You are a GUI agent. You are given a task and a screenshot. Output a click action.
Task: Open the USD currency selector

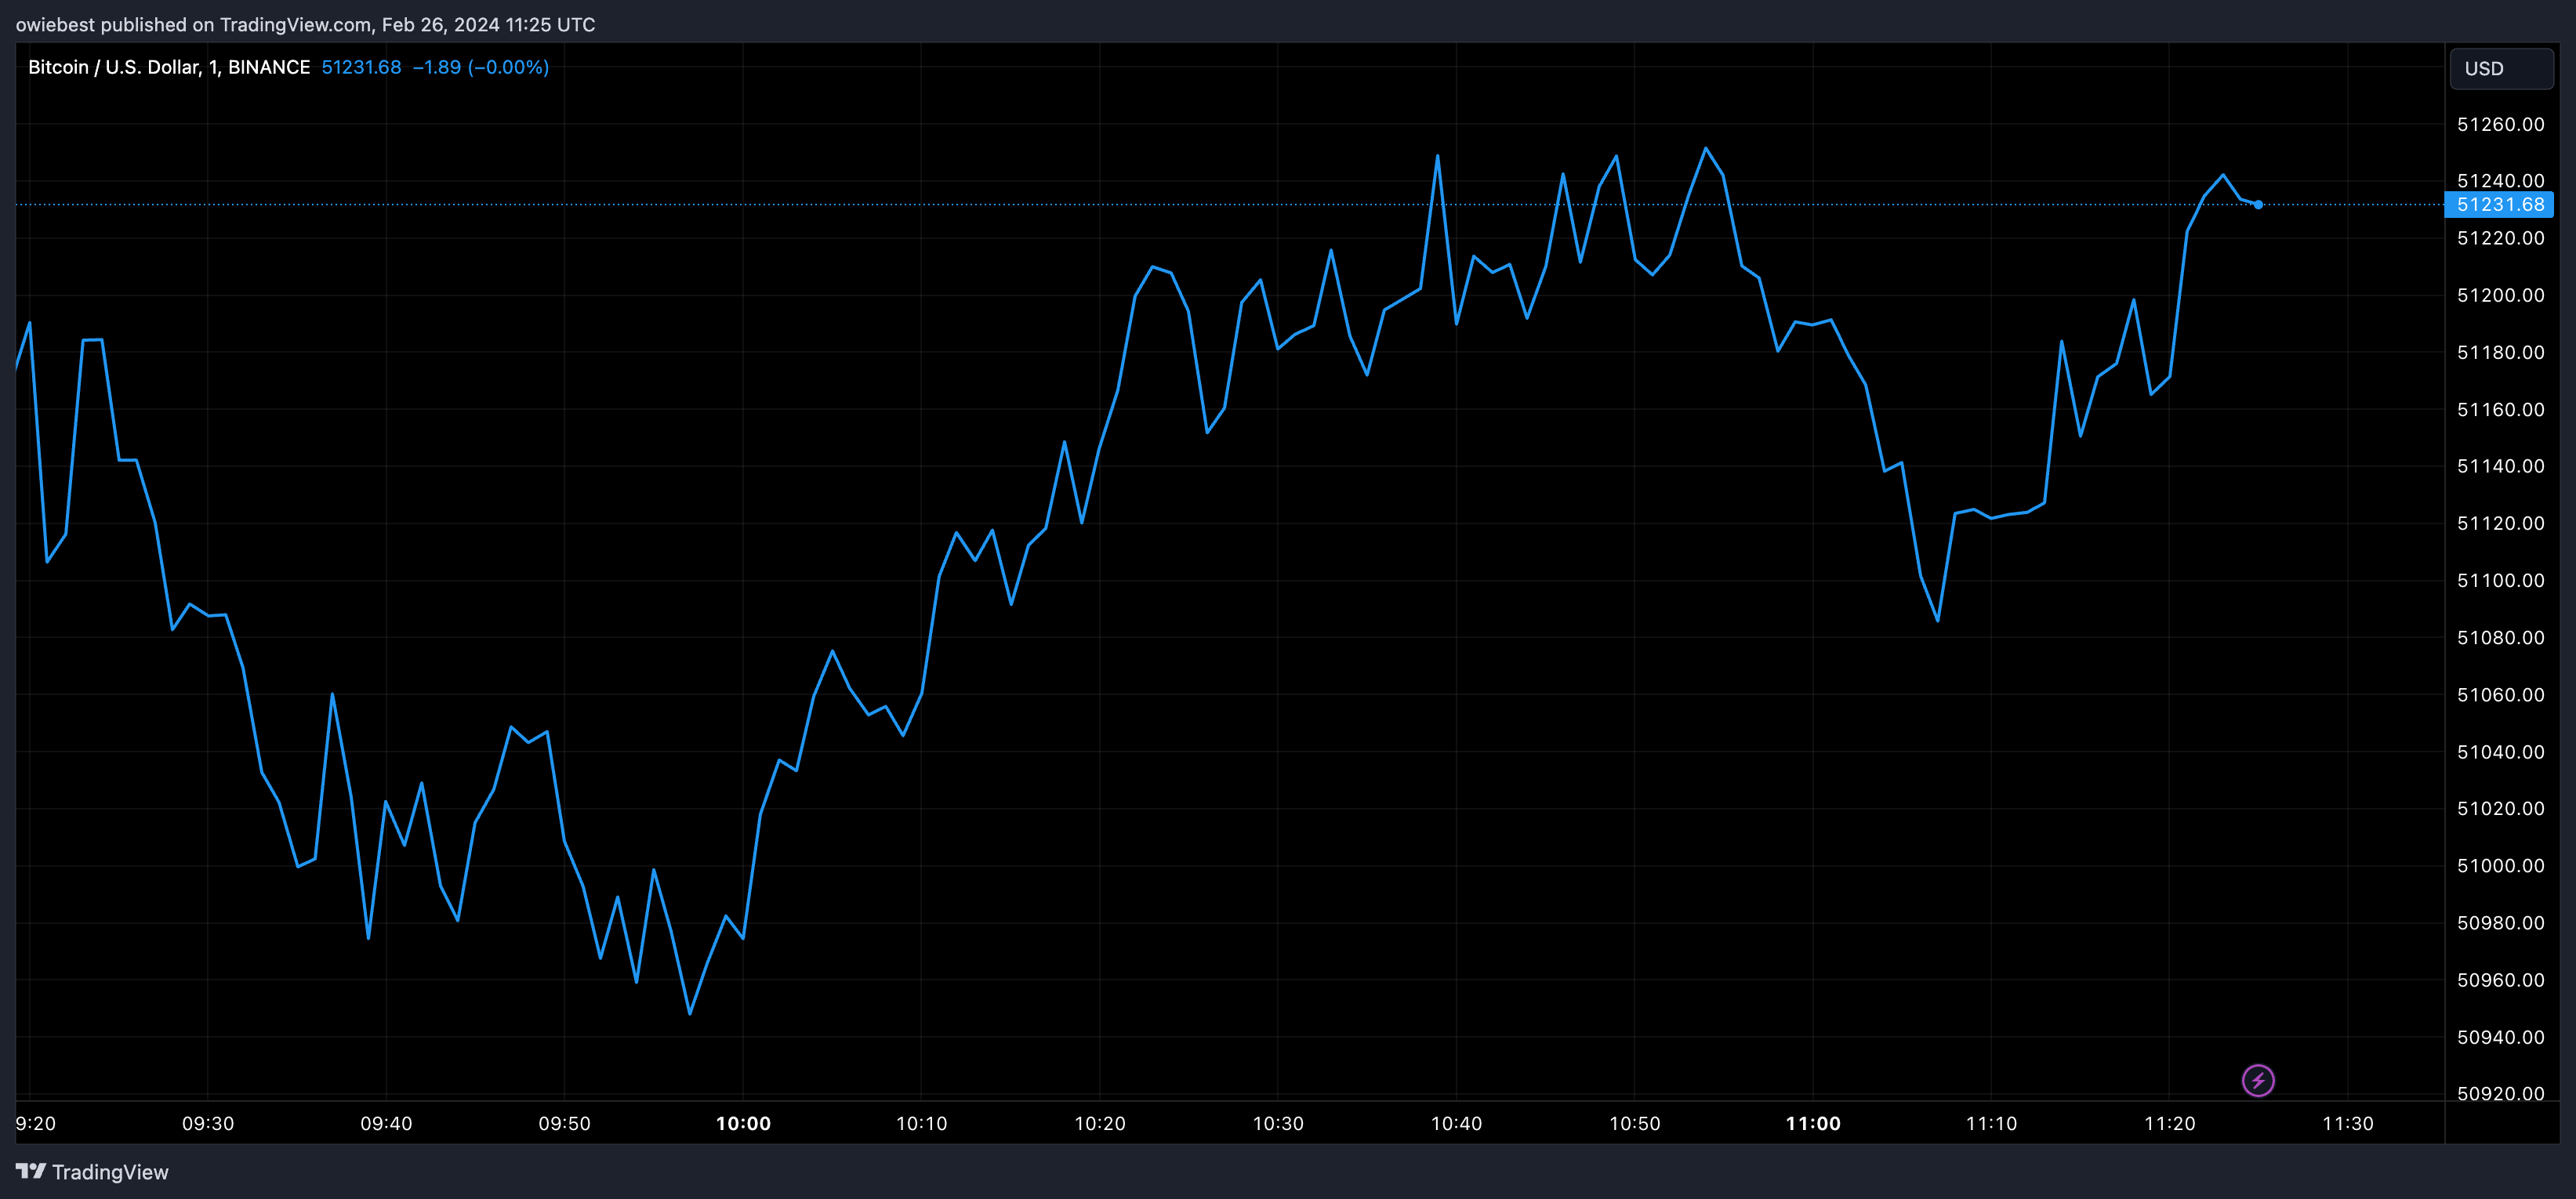coord(2502,69)
